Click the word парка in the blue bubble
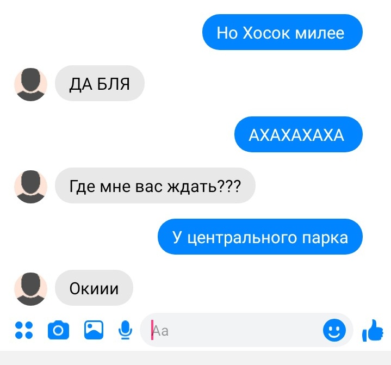This screenshot has width=391, height=365. pyautogui.click(x=325, y=238)
